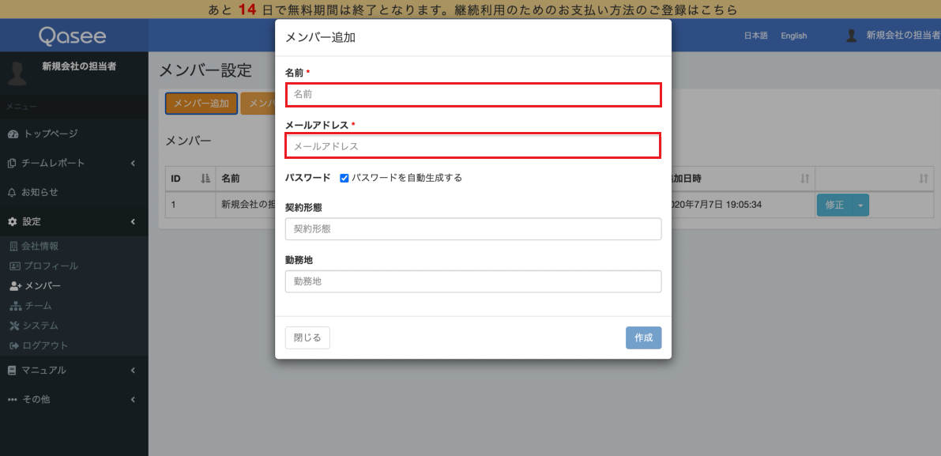Open 新規会社の担当者 header account menu
This screenshot has width=941, height=456.
(904, 36)
